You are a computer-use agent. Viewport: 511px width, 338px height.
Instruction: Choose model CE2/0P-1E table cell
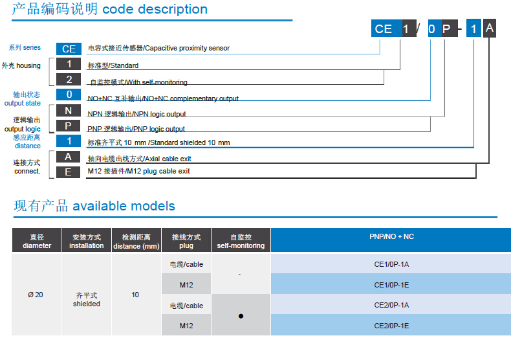tap(391, 326)
